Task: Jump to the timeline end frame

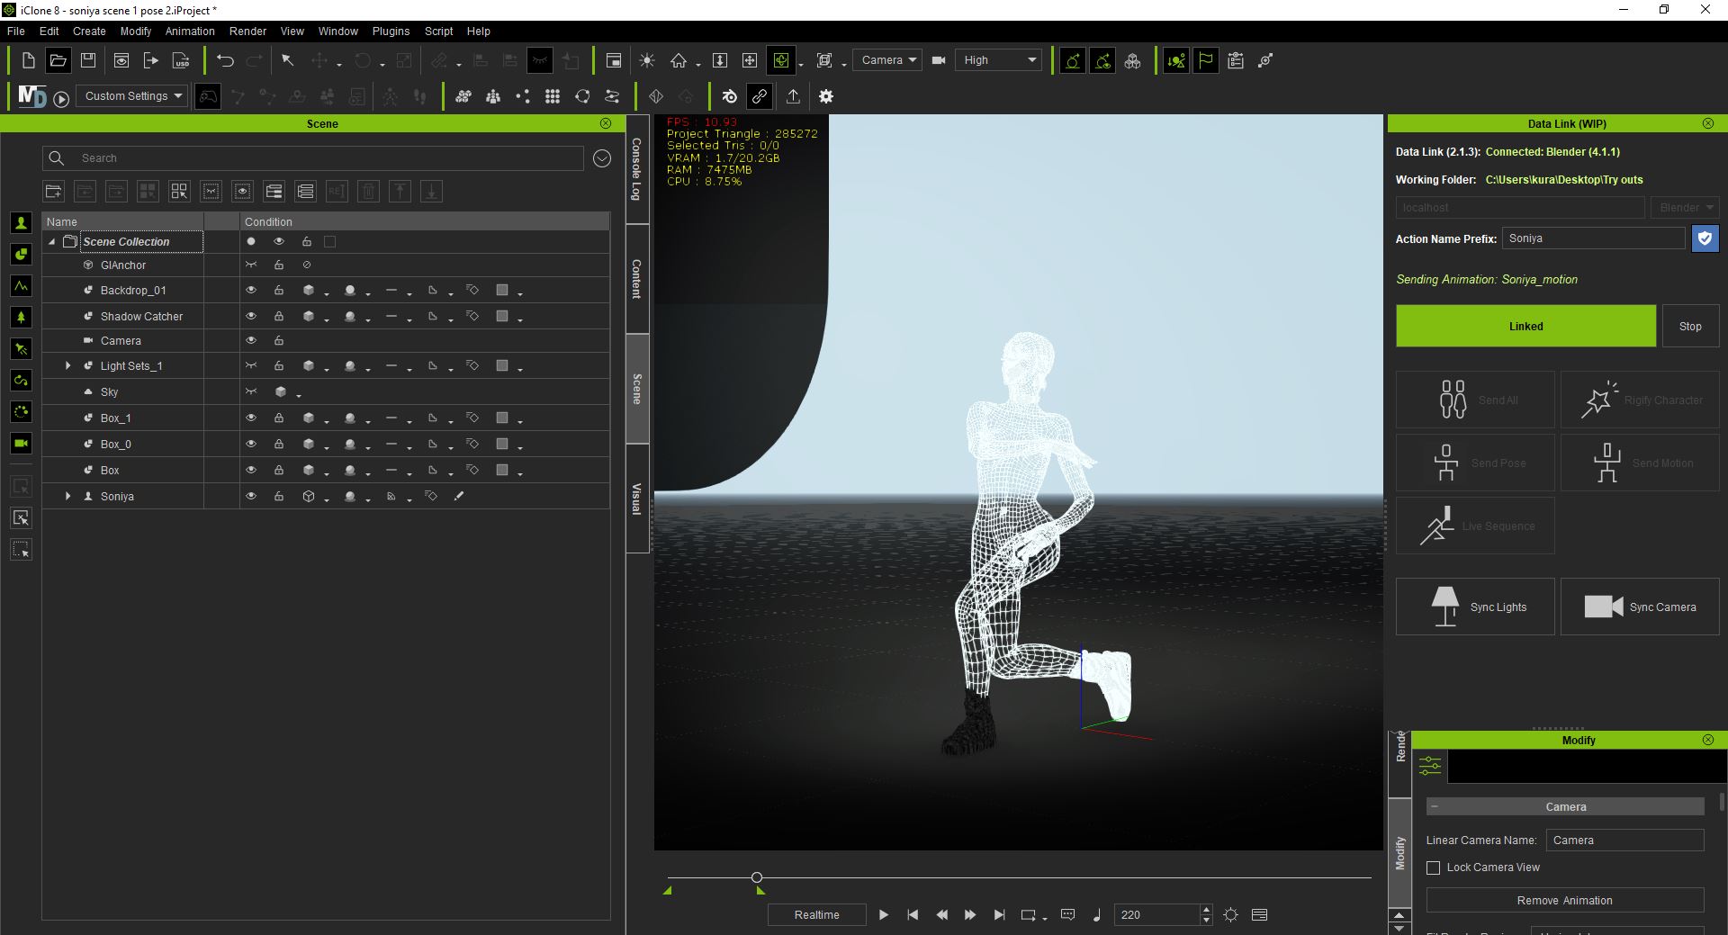Action: click(999, 914)
